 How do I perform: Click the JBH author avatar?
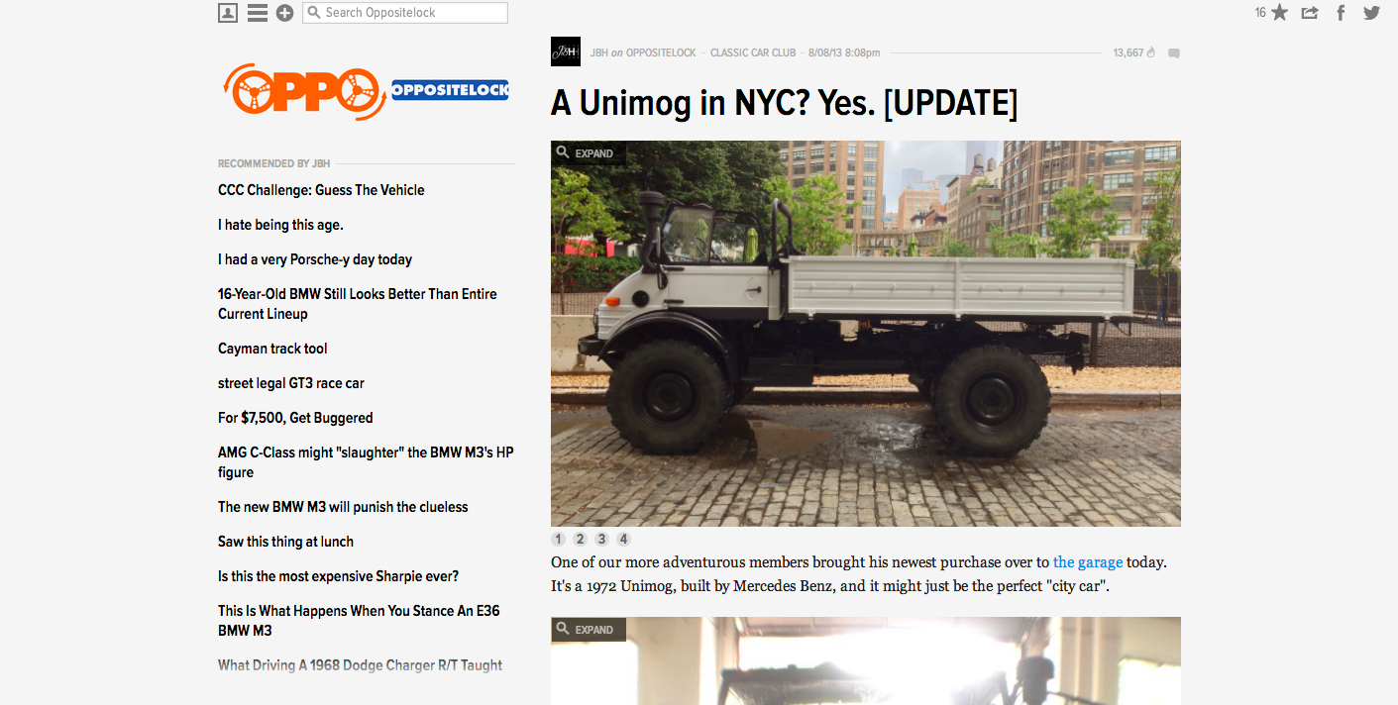(x=566, y=51)
